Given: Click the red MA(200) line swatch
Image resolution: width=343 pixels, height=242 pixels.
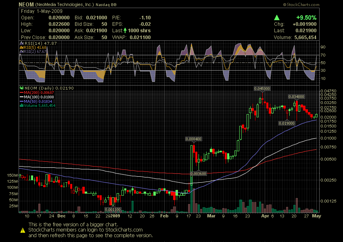Looking at the screenshot, I should 21,93.
